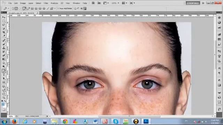Set the foreground color swatch
Viewport: 223px width, 125px height.
(3, 104)
